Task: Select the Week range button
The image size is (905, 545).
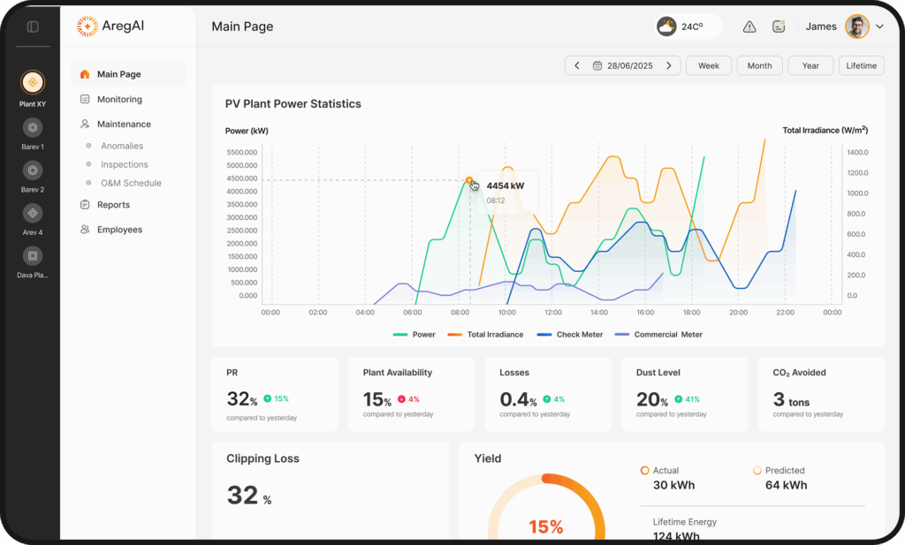Action: pyautogui.click(x=708, y=65)
